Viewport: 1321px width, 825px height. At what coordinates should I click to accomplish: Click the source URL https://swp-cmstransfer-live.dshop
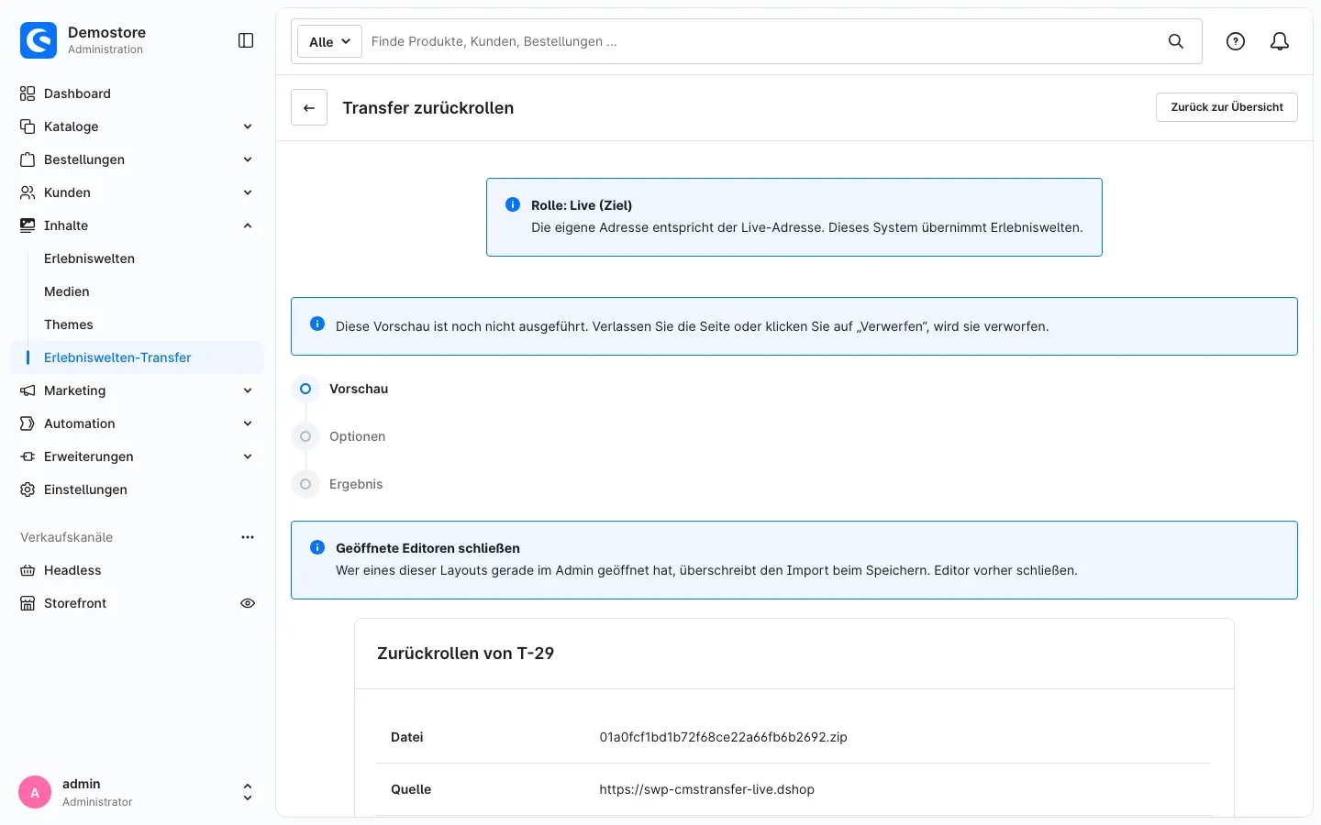(707, 789)
